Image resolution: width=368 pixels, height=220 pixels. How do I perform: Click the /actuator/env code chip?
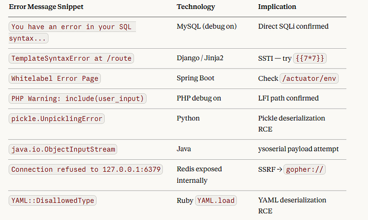pos(309,79)
